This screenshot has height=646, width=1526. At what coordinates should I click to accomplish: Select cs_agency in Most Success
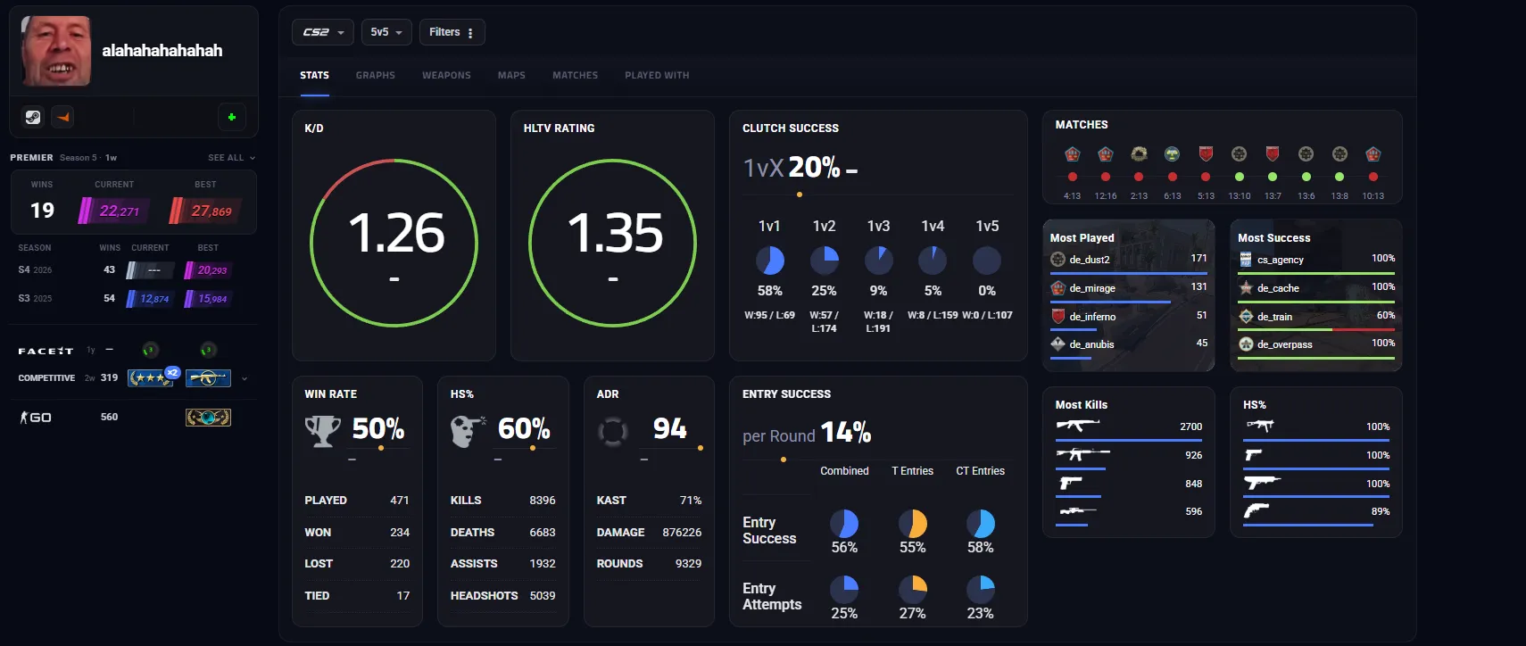pyautogui.click(x=1316, y=261)
